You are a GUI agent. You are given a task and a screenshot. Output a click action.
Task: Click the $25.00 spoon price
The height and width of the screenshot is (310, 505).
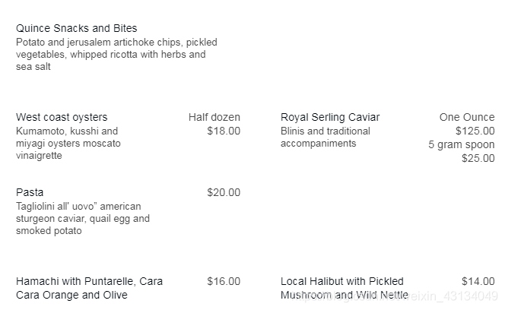pos(478,158)
